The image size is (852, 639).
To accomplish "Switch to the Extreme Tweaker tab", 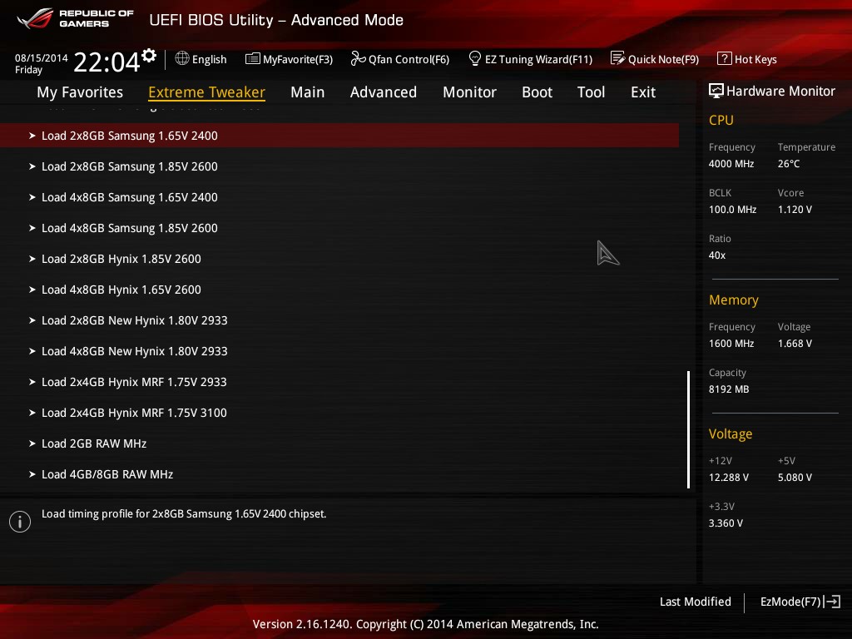I will (206, 92).
